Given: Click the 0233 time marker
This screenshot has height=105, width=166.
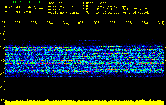Looking at the screenshot, I should [x=50, y=23].
